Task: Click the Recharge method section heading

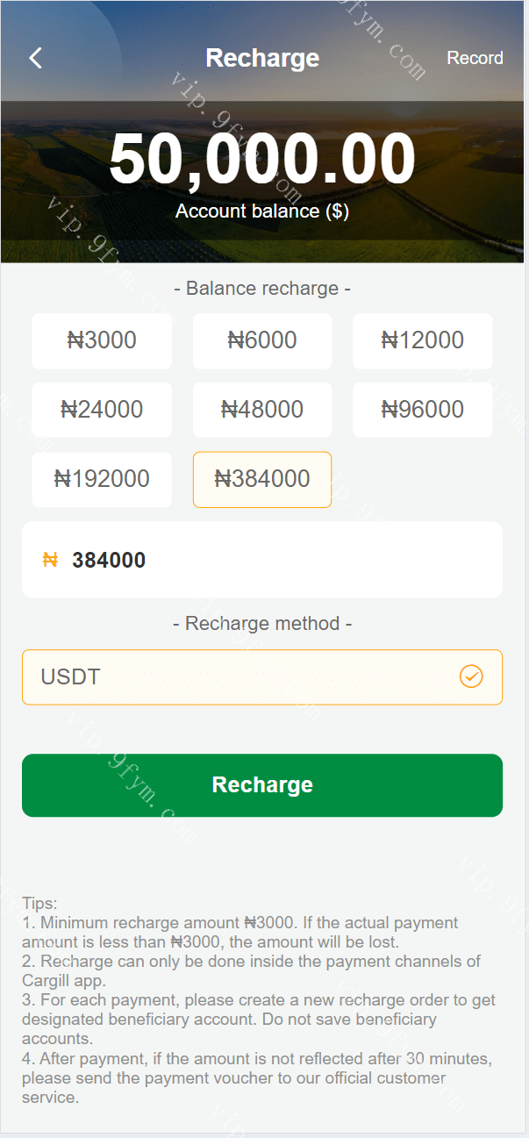Action: pos(262,624)
